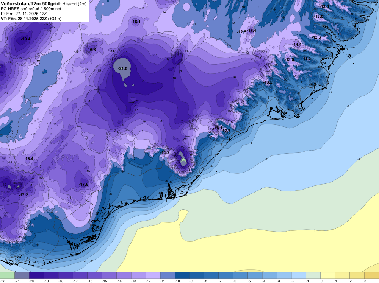Click the light blue legend swatch labeled -2
The width and height of the screenshot is (379, 283).
(x=299, y=275)
